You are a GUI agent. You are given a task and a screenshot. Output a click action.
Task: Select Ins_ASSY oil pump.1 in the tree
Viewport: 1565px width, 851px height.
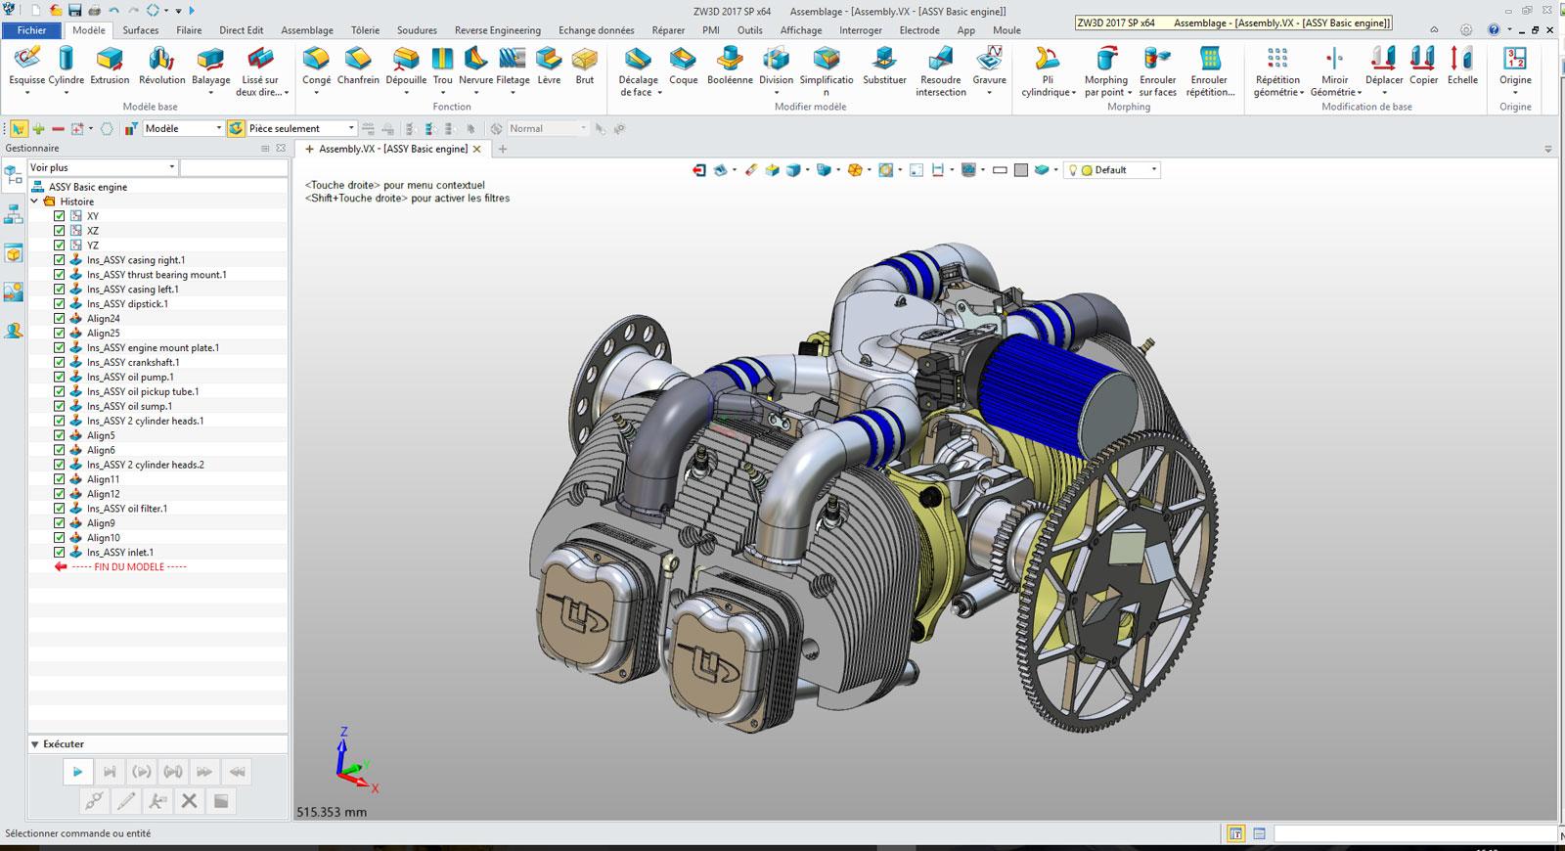[130, 377]
